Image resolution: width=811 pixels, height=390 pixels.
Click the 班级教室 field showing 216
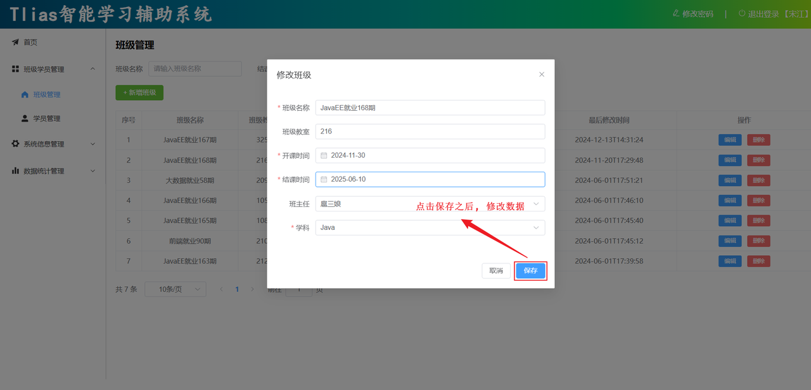pos(430,132)
